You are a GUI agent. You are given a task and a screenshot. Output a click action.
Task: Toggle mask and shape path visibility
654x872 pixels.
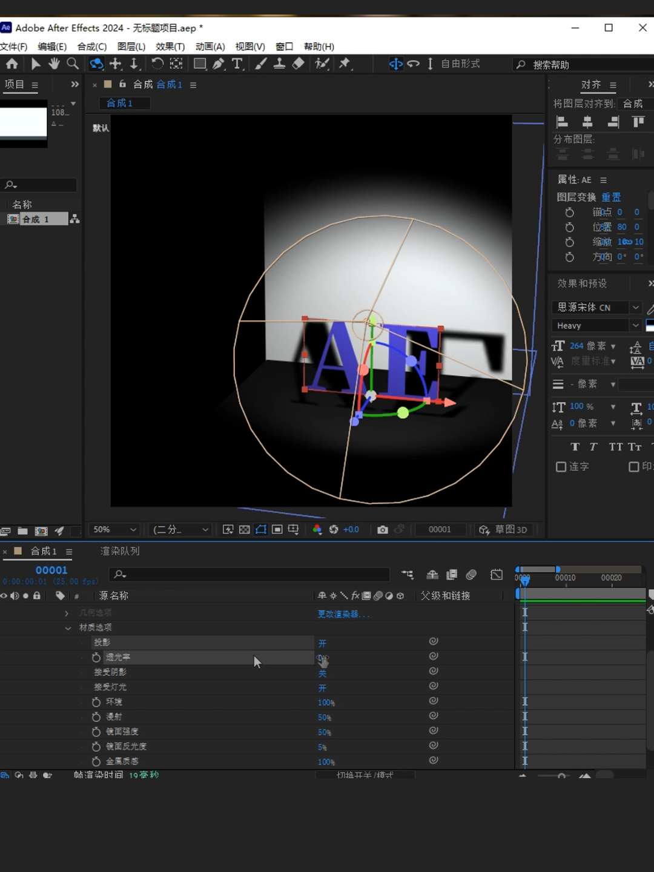[x=261, y=529]
